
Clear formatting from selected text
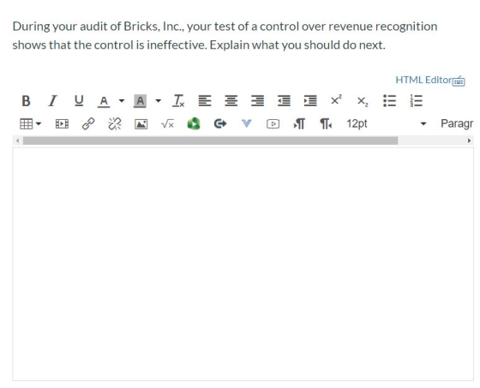(178, 101)
